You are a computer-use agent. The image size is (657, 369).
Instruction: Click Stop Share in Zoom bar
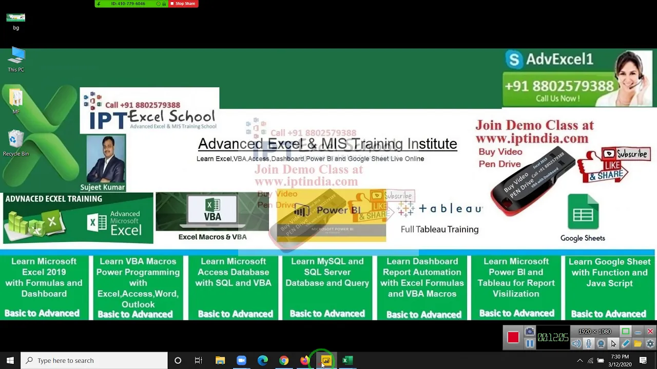[183, 4]
